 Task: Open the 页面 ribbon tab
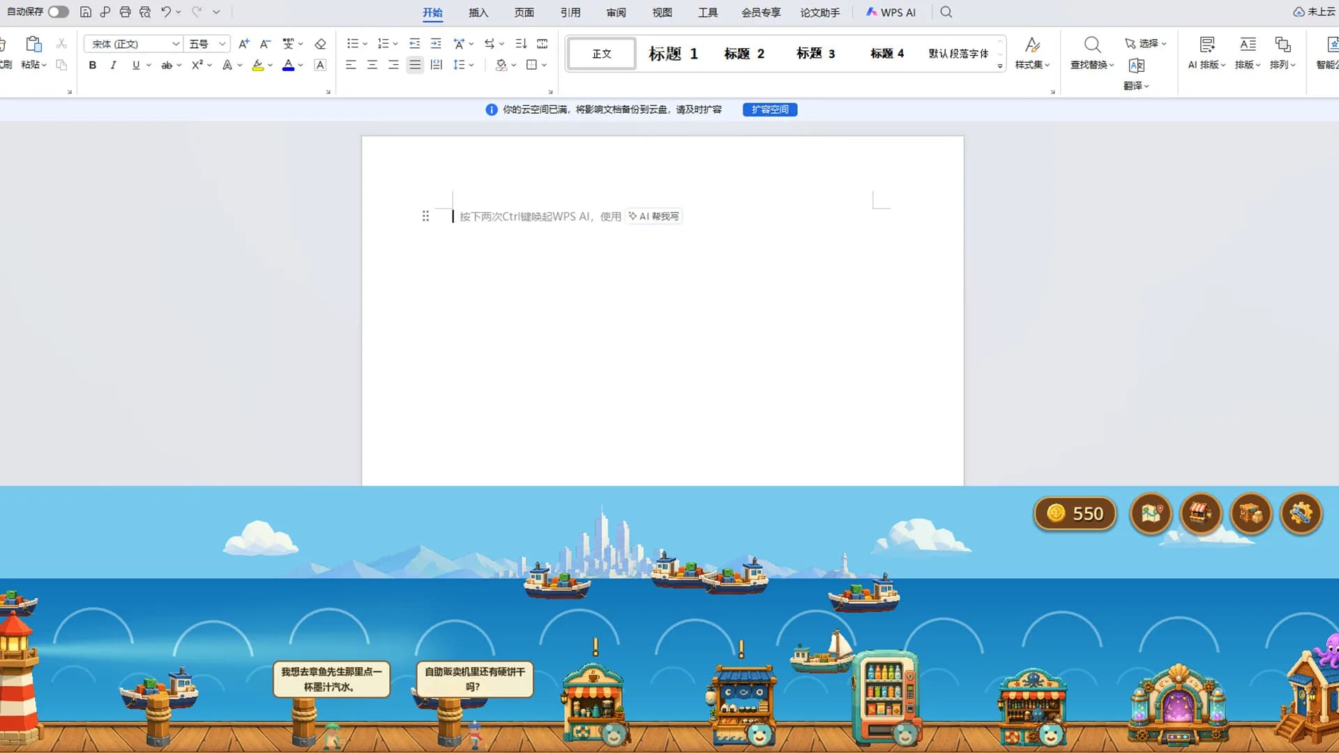(524, 13)
